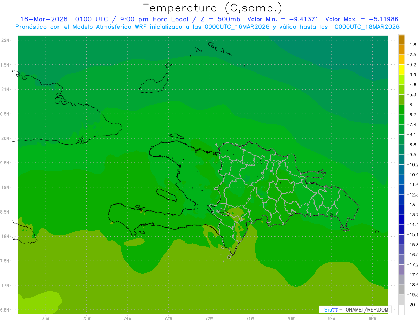Click the -3.9 colorbar value
The image size is (418, 323).
pyautogui.click(x=411, y=75)
